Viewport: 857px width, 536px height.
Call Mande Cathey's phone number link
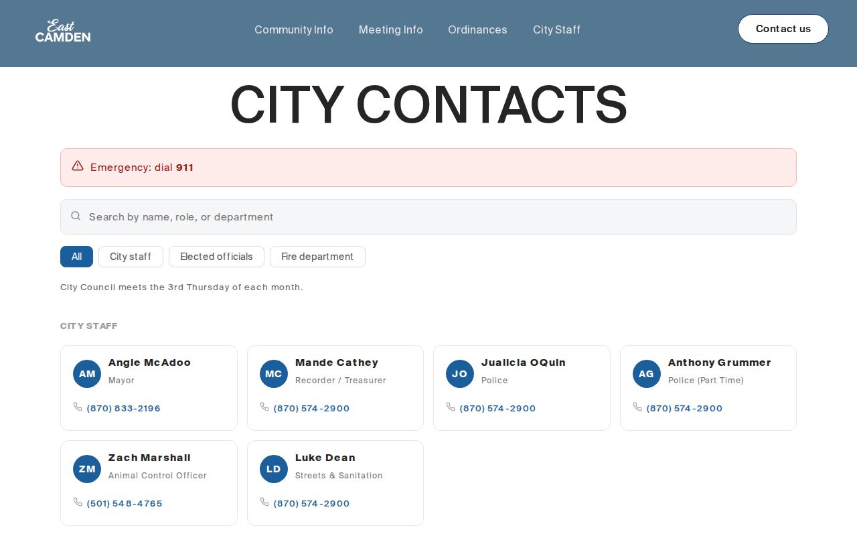coord(311,408)
